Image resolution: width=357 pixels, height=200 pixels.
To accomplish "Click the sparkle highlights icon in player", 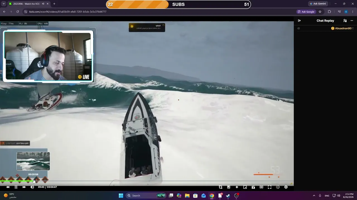I will pos(237,187).
